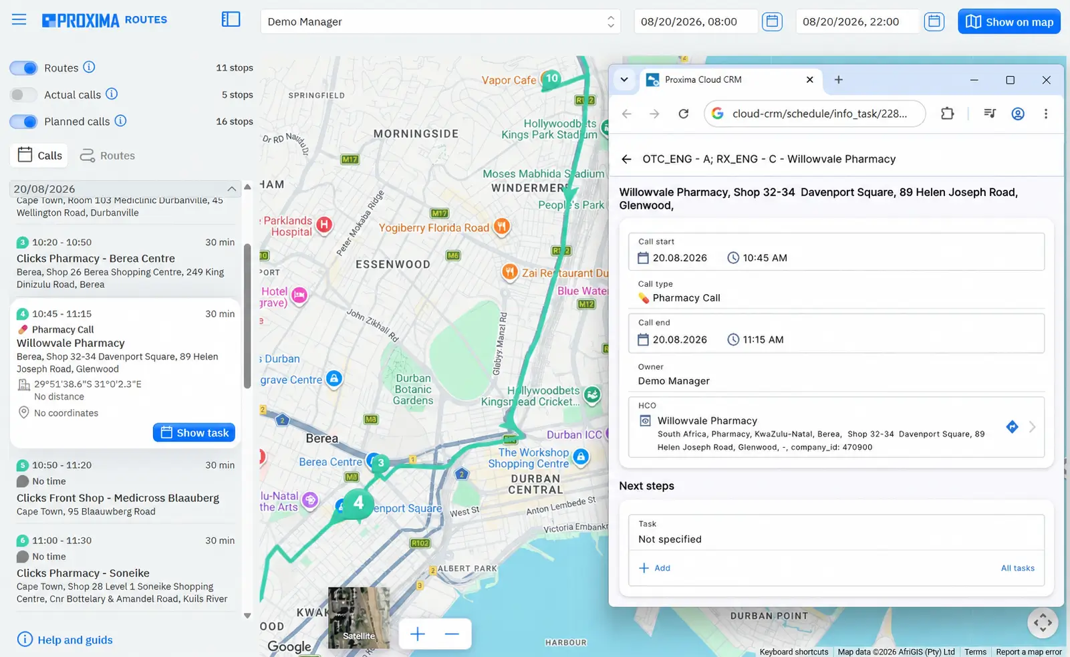Image resolution: width=1070 pixels, height=657 pixels.
Task: Select the Clicks Front Shop - Medicross Blaauberg call
Action: point(125,488)
